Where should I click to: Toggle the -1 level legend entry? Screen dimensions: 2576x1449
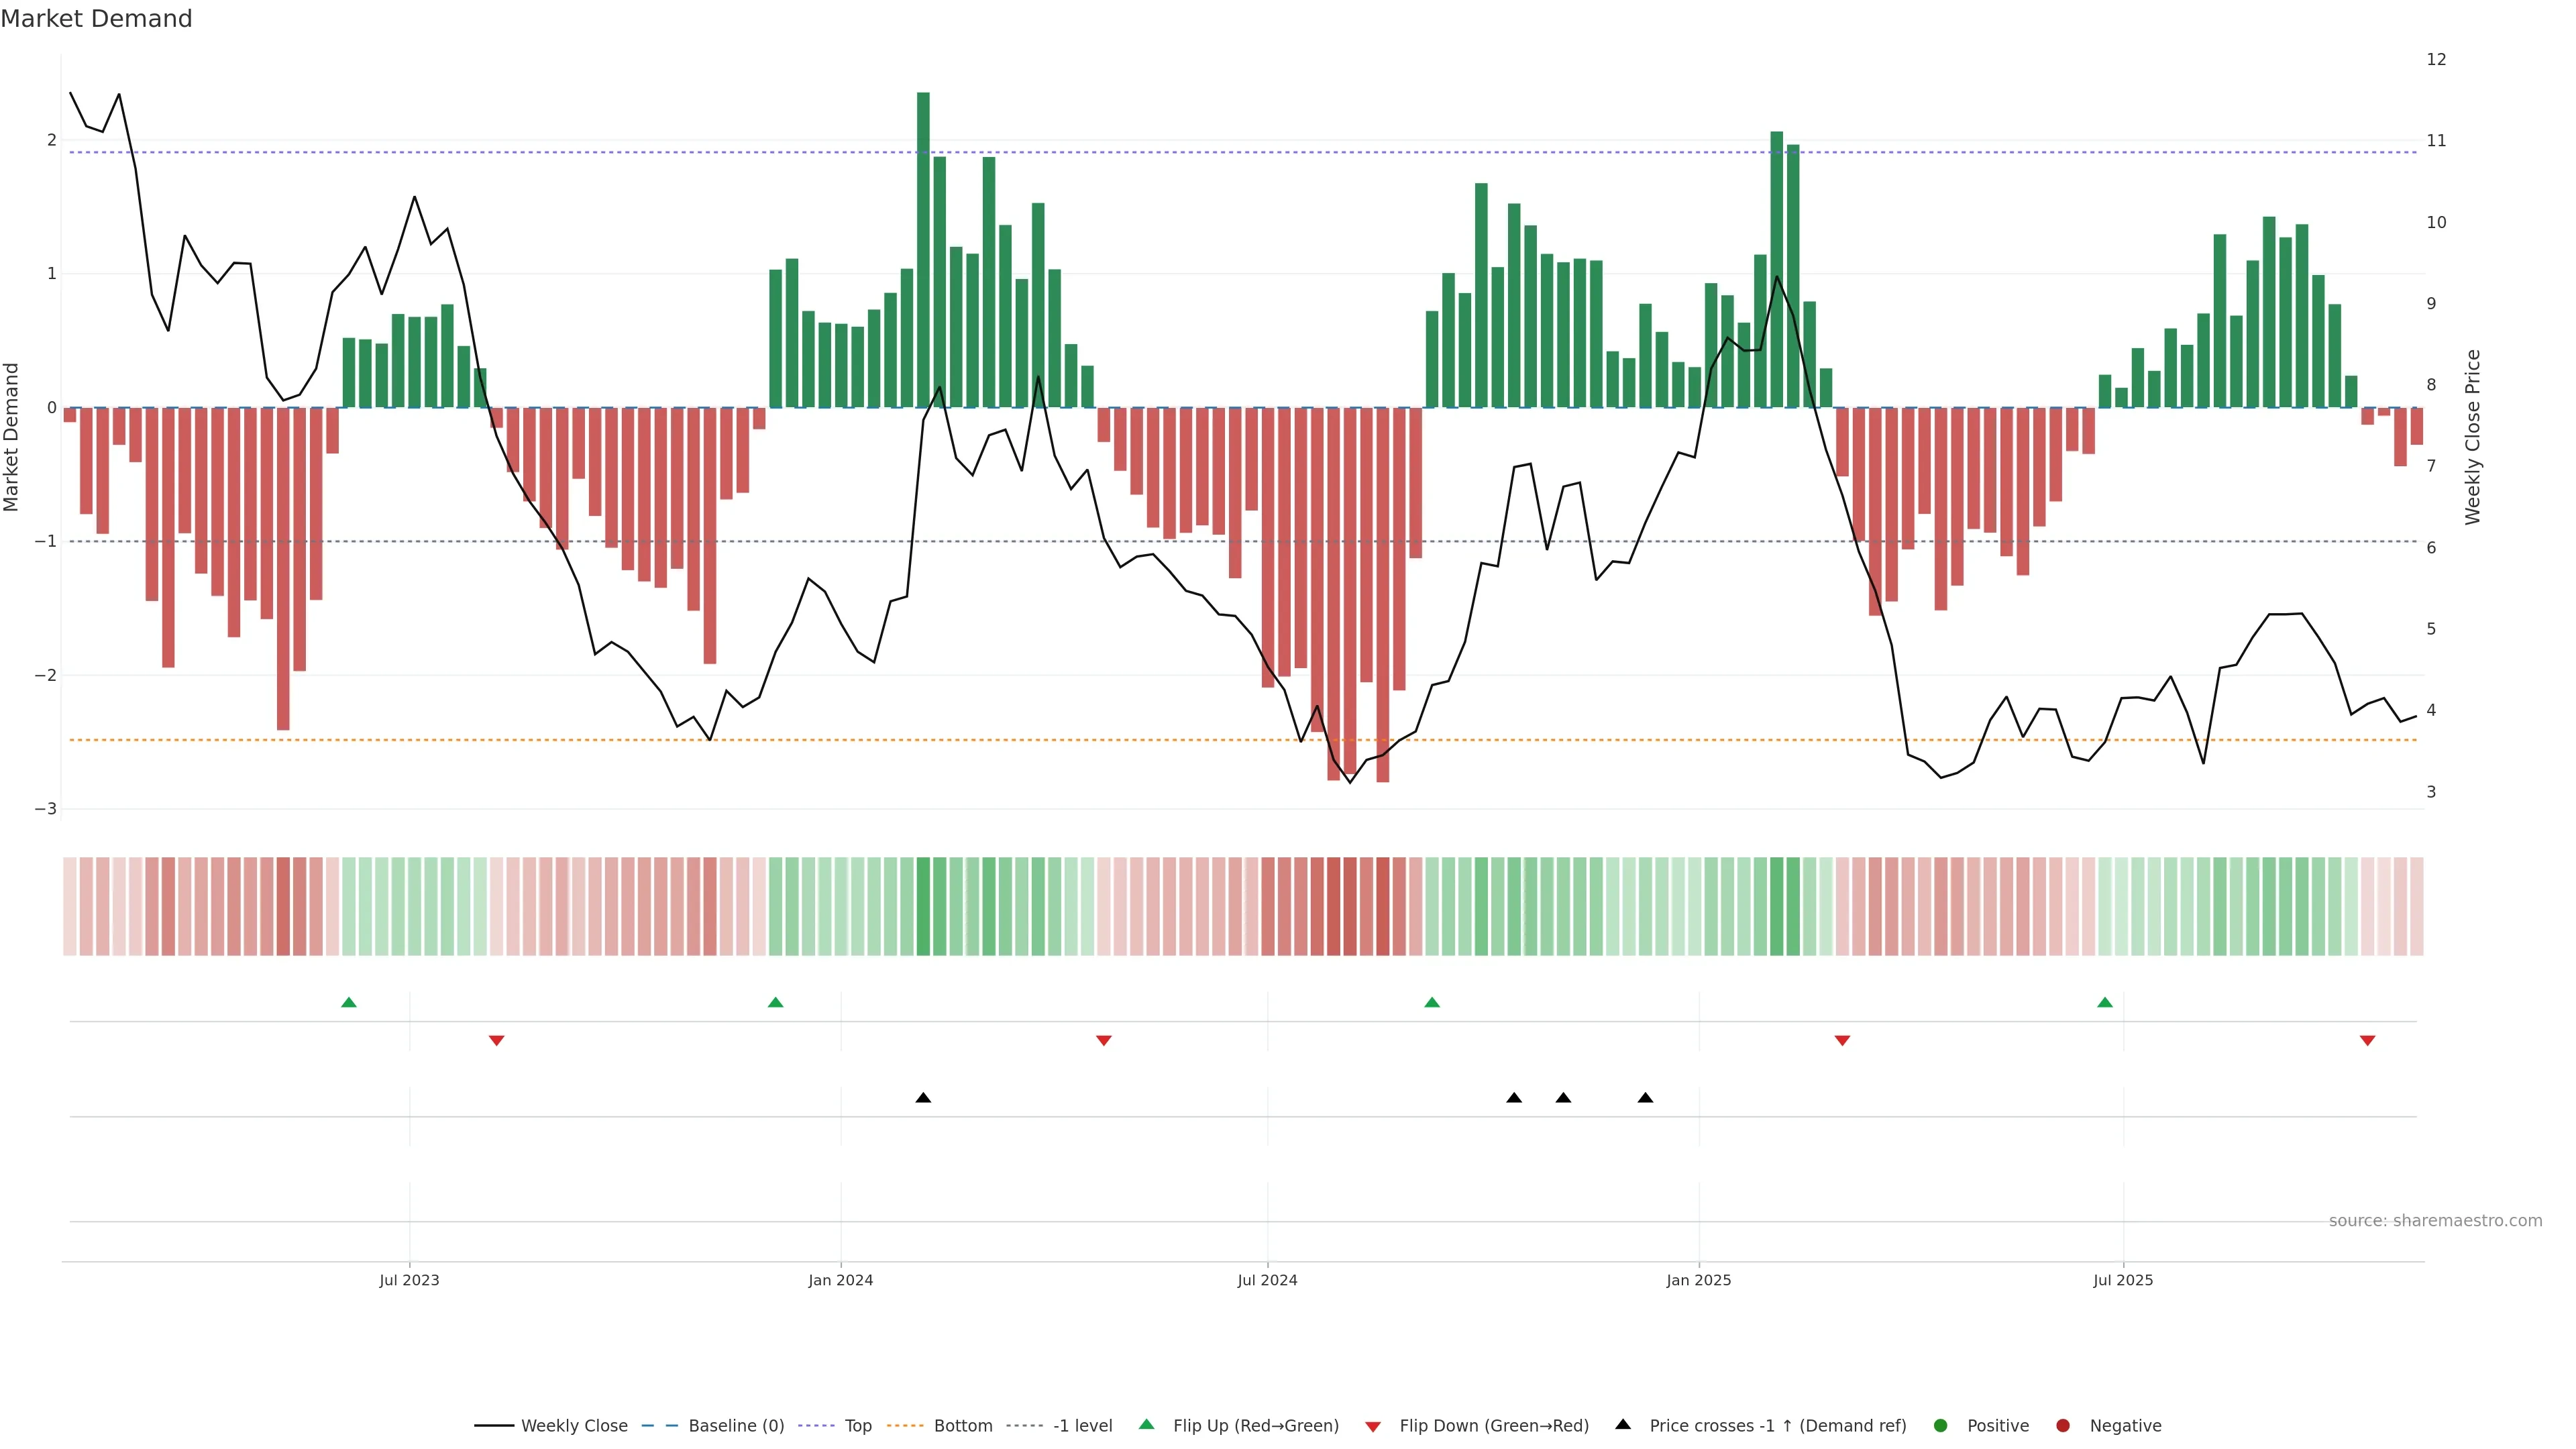(x=1082, y=1425)
